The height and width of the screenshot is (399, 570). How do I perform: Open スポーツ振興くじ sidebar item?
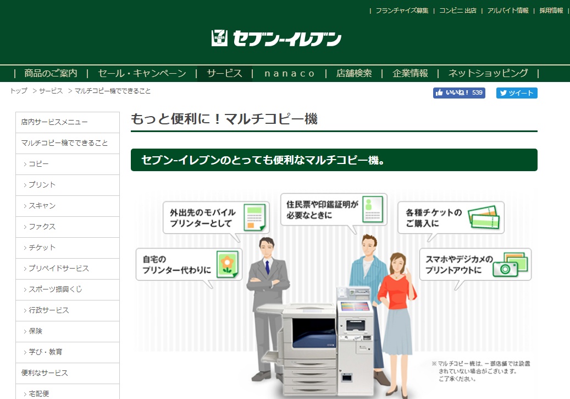coord(68,290)
